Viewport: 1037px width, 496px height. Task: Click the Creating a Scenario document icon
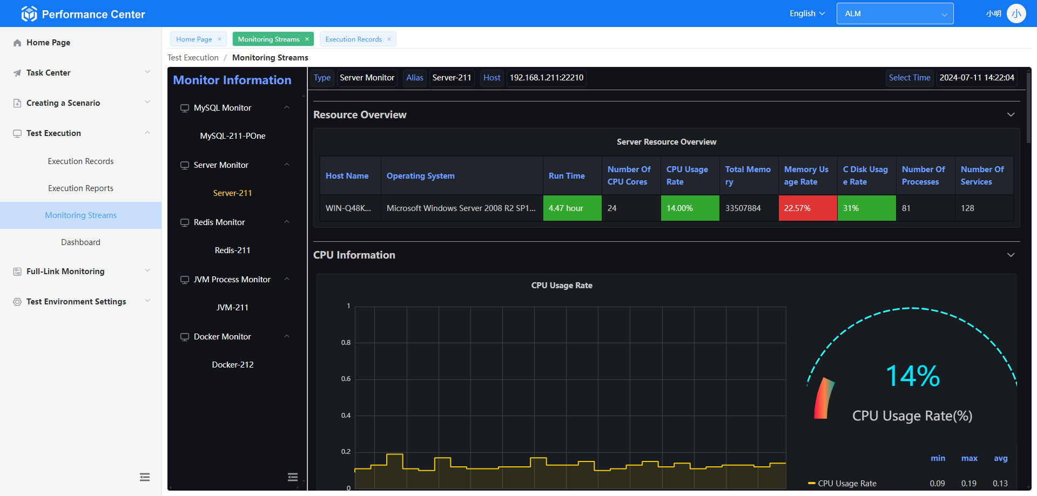(17, 103)
